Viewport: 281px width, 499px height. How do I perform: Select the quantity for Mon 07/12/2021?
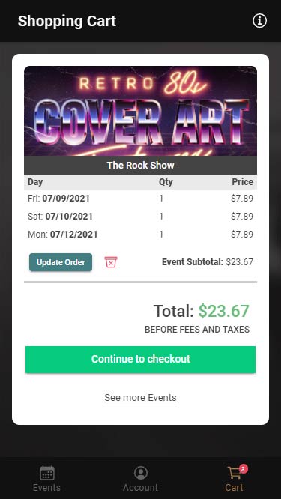pos(161,235)
